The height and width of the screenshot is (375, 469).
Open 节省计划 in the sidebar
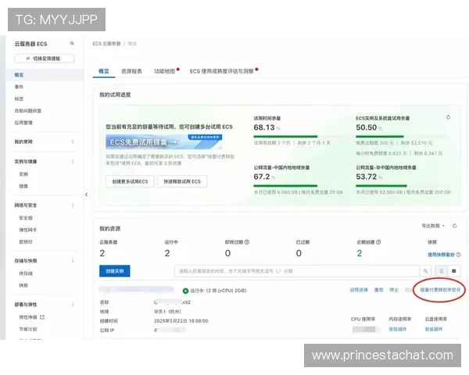coord(28,329)
